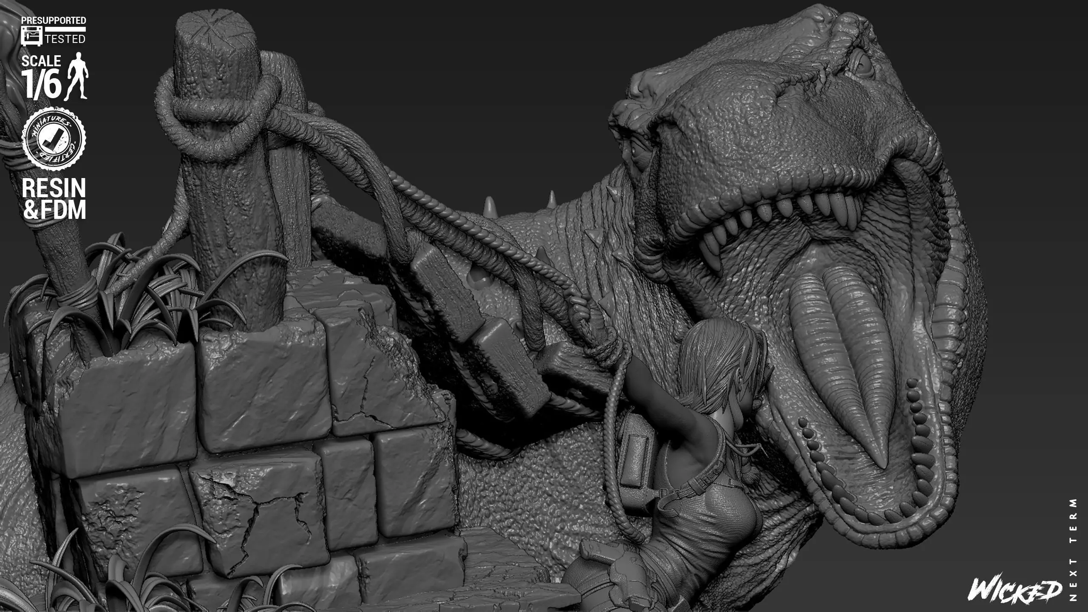The height and width of the screenshot is (612, 1088).
Task: Click the RESIN text label
Action: click(54, 188)
